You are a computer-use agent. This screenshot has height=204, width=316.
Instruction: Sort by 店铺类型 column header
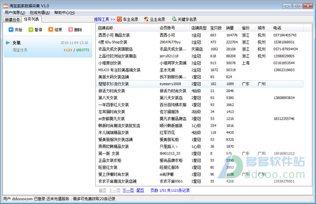click(x=199, y=28)
